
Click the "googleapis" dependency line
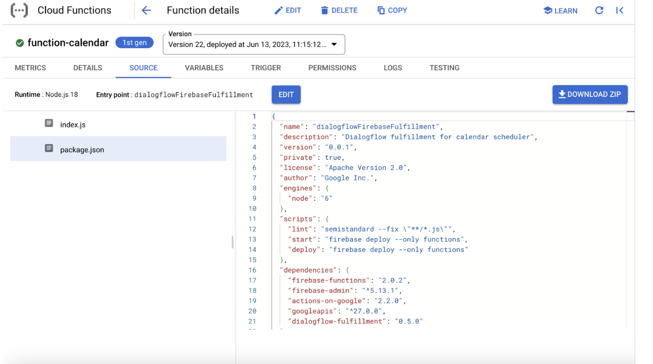pos(337,311)
